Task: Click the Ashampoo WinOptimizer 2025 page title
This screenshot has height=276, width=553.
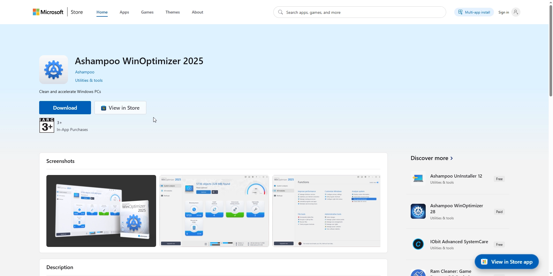Action: coord(139,61)
